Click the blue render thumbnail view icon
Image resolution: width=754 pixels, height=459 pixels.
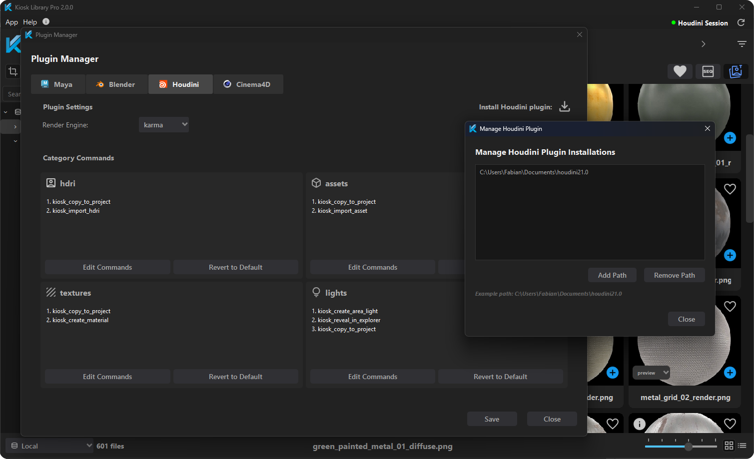pos(736,71)
